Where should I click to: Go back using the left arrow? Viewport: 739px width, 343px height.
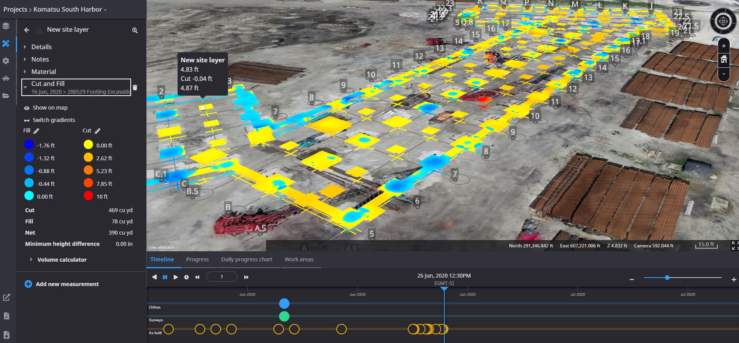27,30
